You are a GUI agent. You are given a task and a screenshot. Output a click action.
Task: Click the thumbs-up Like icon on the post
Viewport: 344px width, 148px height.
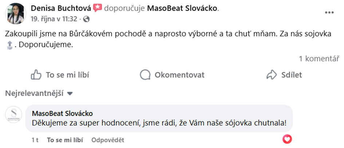[36, 75]
